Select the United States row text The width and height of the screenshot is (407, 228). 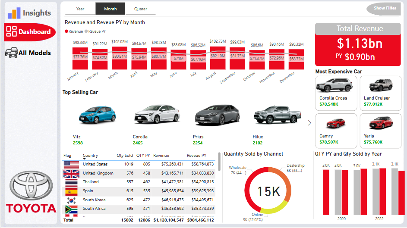click(95, 164)
